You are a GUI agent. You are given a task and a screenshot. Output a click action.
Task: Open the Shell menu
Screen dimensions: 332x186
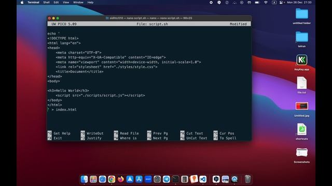(x=46, y=2)
